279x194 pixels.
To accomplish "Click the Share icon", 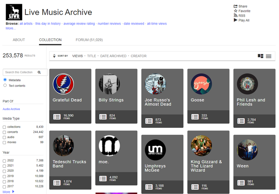I will [x=236, y=6].
